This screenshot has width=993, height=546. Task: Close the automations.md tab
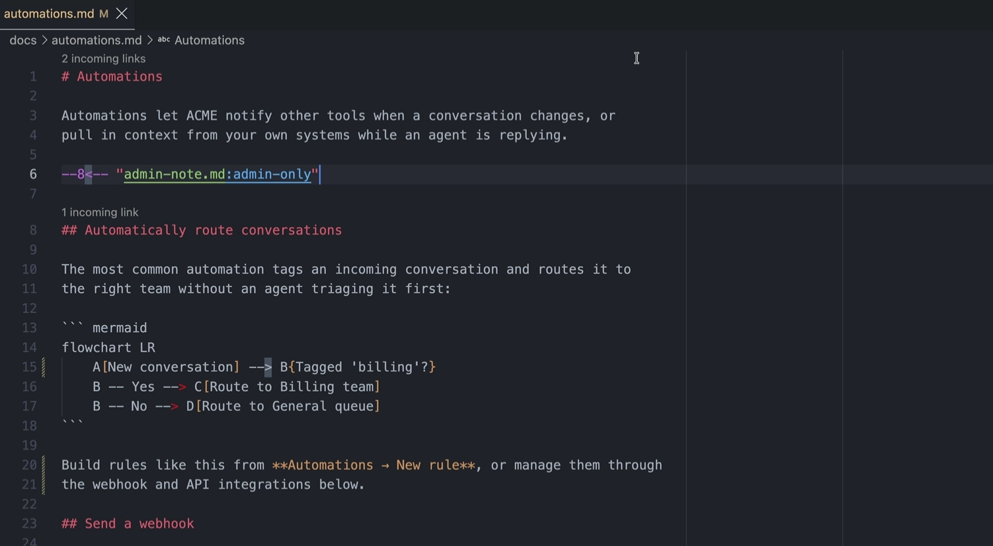[x=121, y=14]
